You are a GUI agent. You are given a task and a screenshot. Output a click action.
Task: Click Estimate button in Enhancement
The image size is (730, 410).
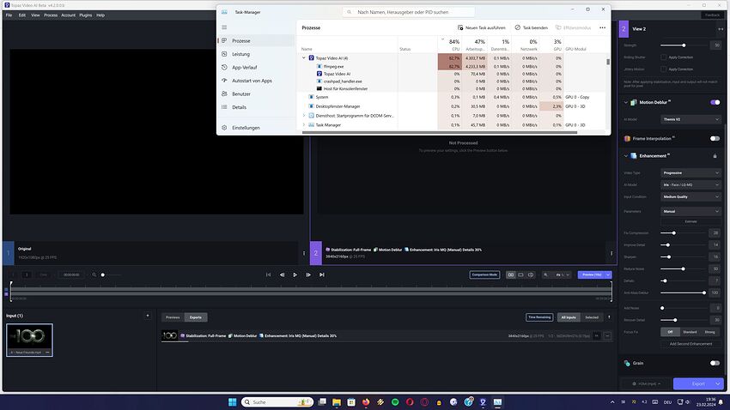click(690, 222)
